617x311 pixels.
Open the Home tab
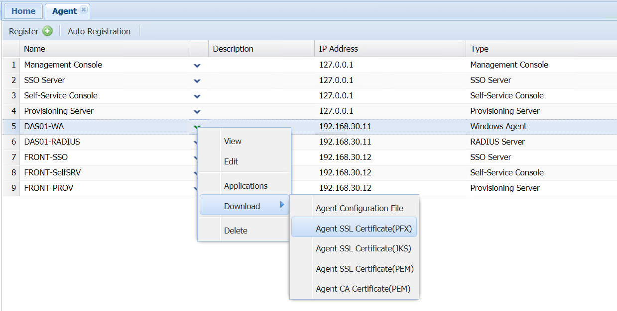(x=23, y=11)
